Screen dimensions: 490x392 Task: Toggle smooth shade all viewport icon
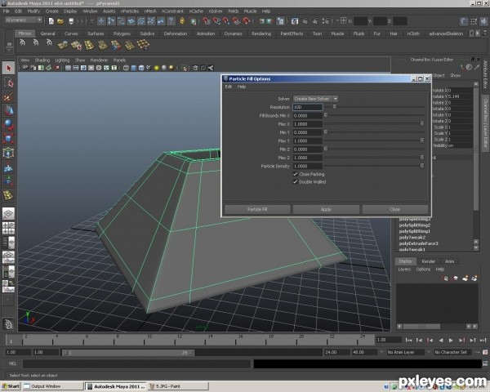pos(133,68)
